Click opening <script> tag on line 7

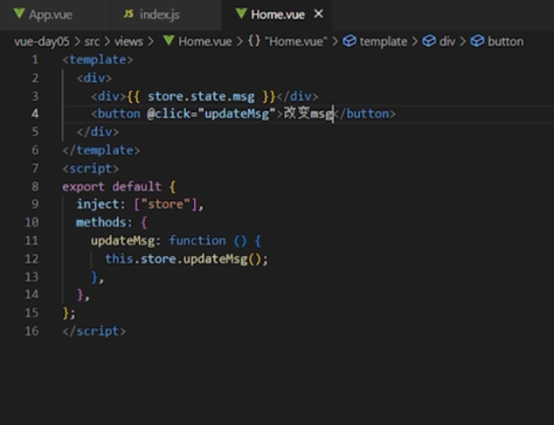pyautogui.click(x=90, y=169)
